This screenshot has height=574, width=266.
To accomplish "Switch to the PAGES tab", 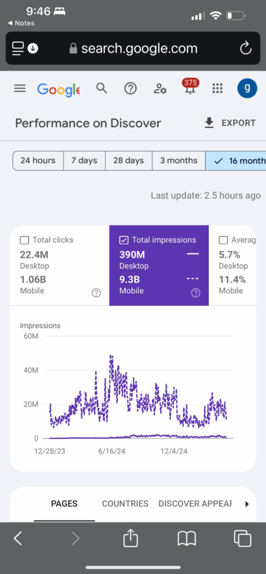I will [x=64, y=504].
